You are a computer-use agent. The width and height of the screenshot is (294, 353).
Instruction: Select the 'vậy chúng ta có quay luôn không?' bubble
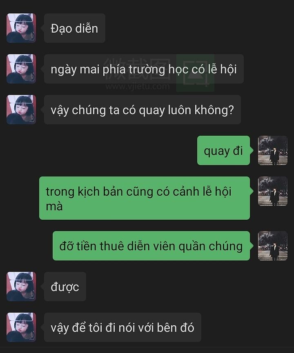pos(143,110)
